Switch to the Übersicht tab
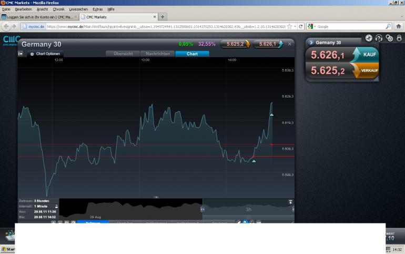 pos(123,54)
